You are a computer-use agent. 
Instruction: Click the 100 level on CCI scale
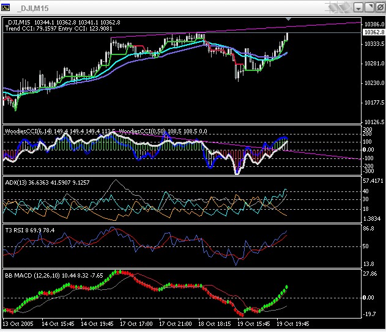[x=367, y=142]
